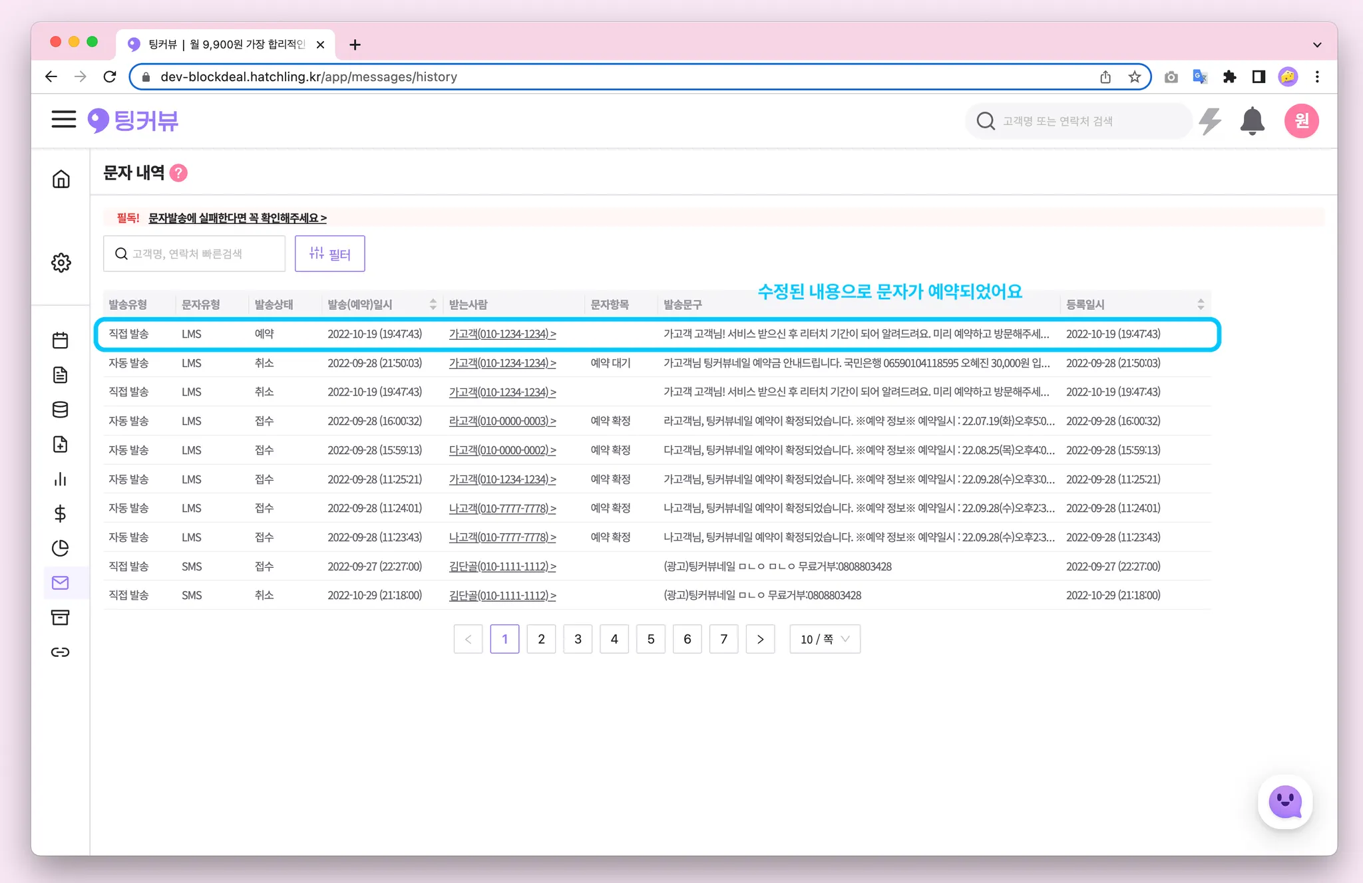Open the pie chart sidebar icon
Viewport: 1363px width, 883px height.
[x=61, y=548]
